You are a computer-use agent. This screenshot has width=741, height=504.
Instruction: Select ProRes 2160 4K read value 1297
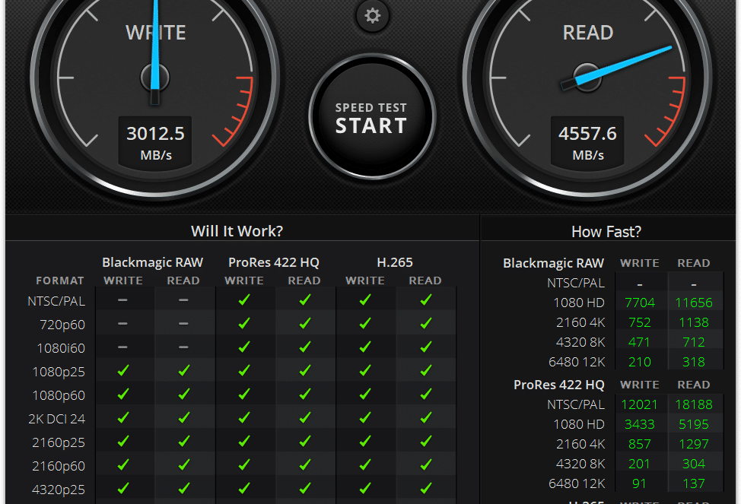tap(694, 444)
